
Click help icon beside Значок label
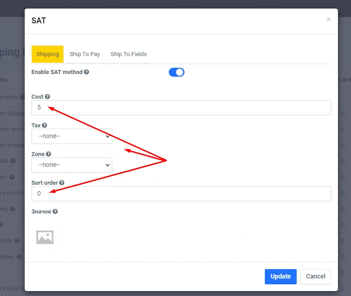(x=55, y=212)
